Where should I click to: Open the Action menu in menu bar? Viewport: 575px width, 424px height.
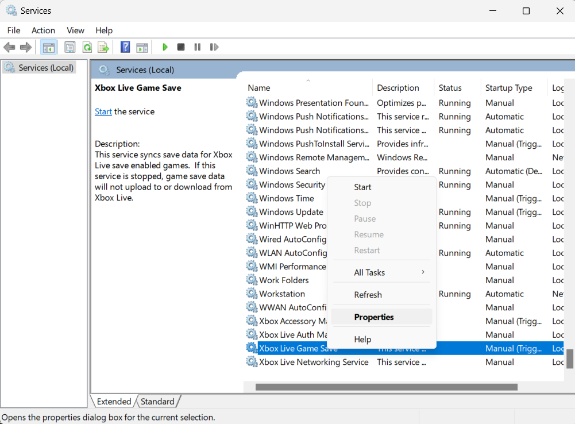point(43,30)
